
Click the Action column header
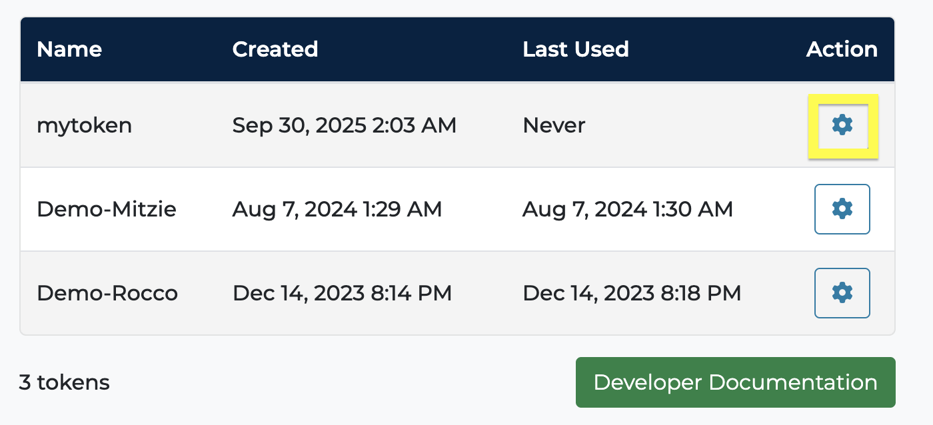(x=841, y=49)
